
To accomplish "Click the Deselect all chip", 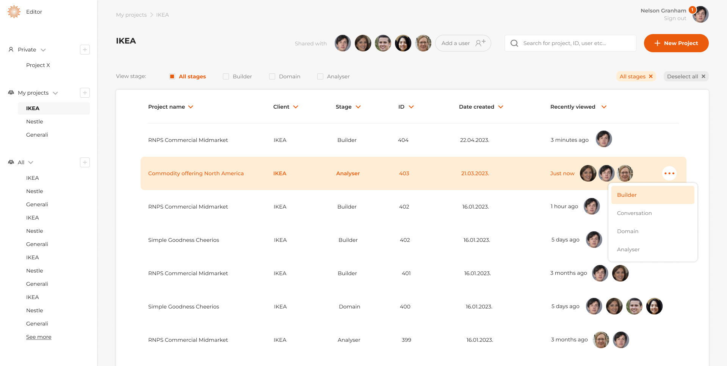I will coord(686,76).
